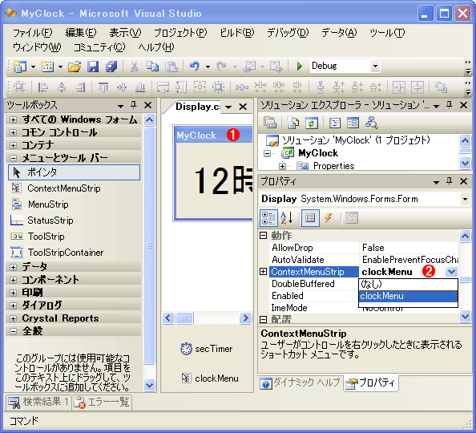Choose clockMenu in the ContextMenuStrip dropdown list
476x433 pixels.
408,296
